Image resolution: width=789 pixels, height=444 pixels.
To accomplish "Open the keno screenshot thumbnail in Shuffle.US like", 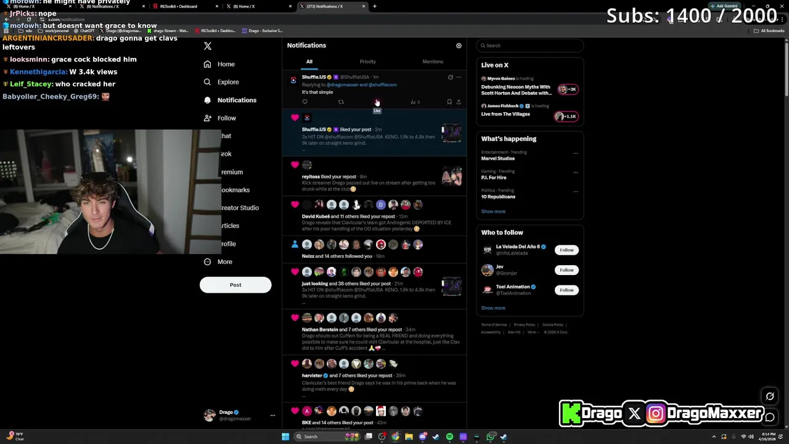I will coord(451,133).
